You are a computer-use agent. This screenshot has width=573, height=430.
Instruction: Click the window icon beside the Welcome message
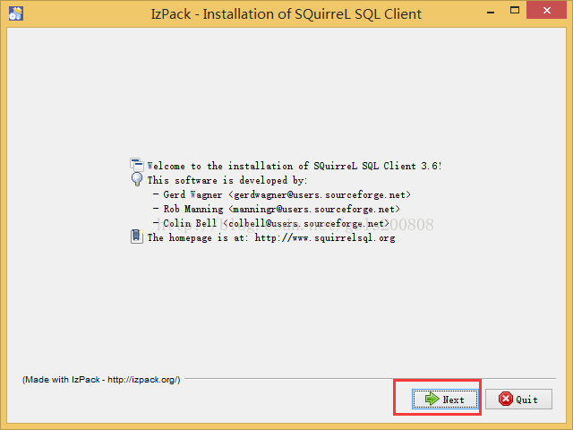(137, 165)
